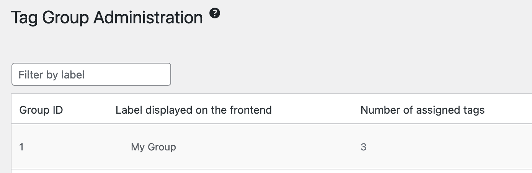
Task: Click the Tag Group Administration heading
Action: [107, 18]
